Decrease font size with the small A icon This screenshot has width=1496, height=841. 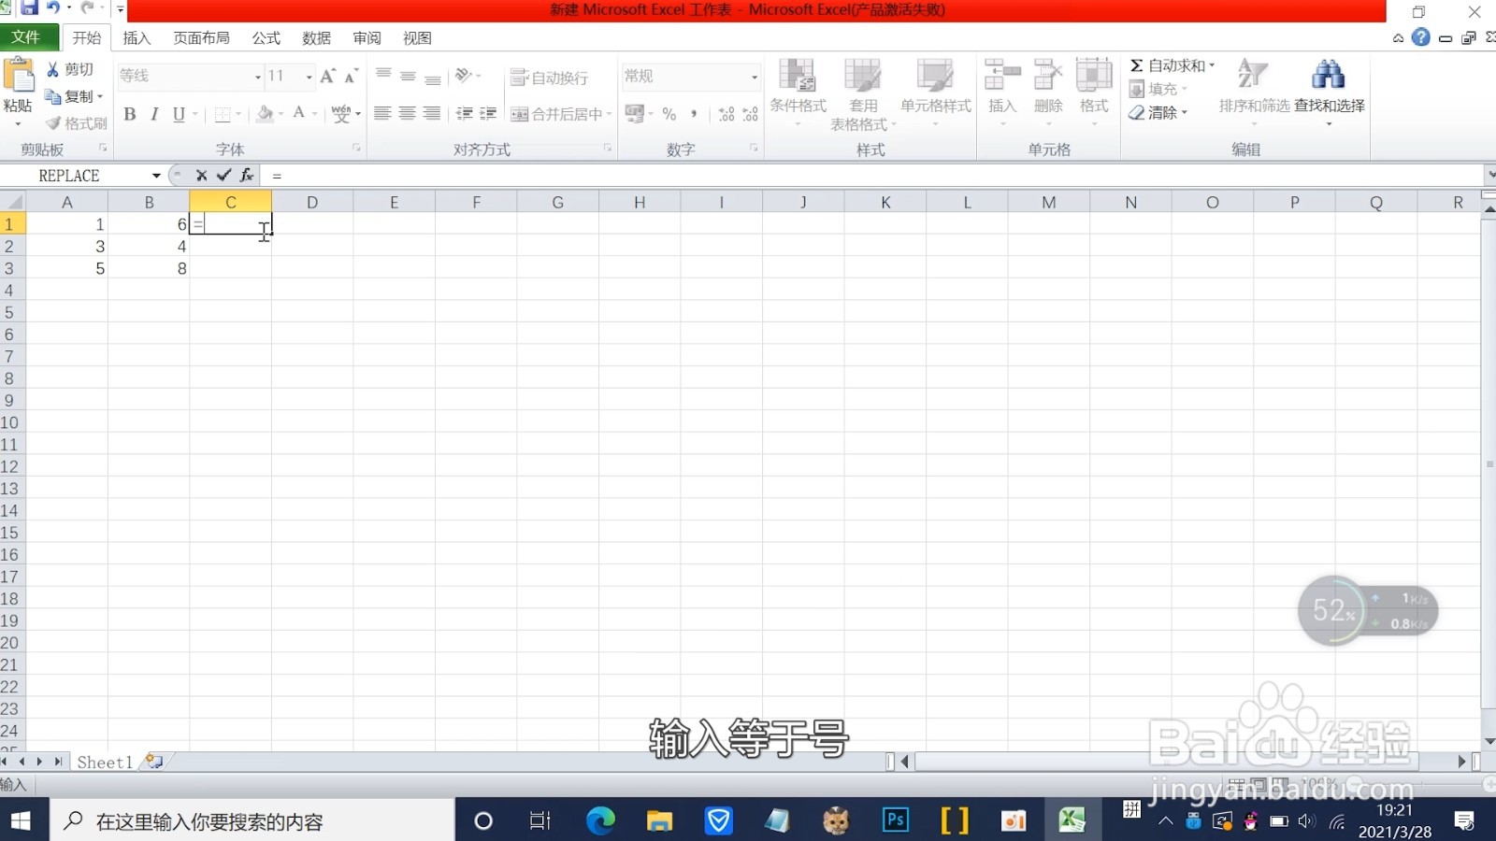[x=351, y=76]
